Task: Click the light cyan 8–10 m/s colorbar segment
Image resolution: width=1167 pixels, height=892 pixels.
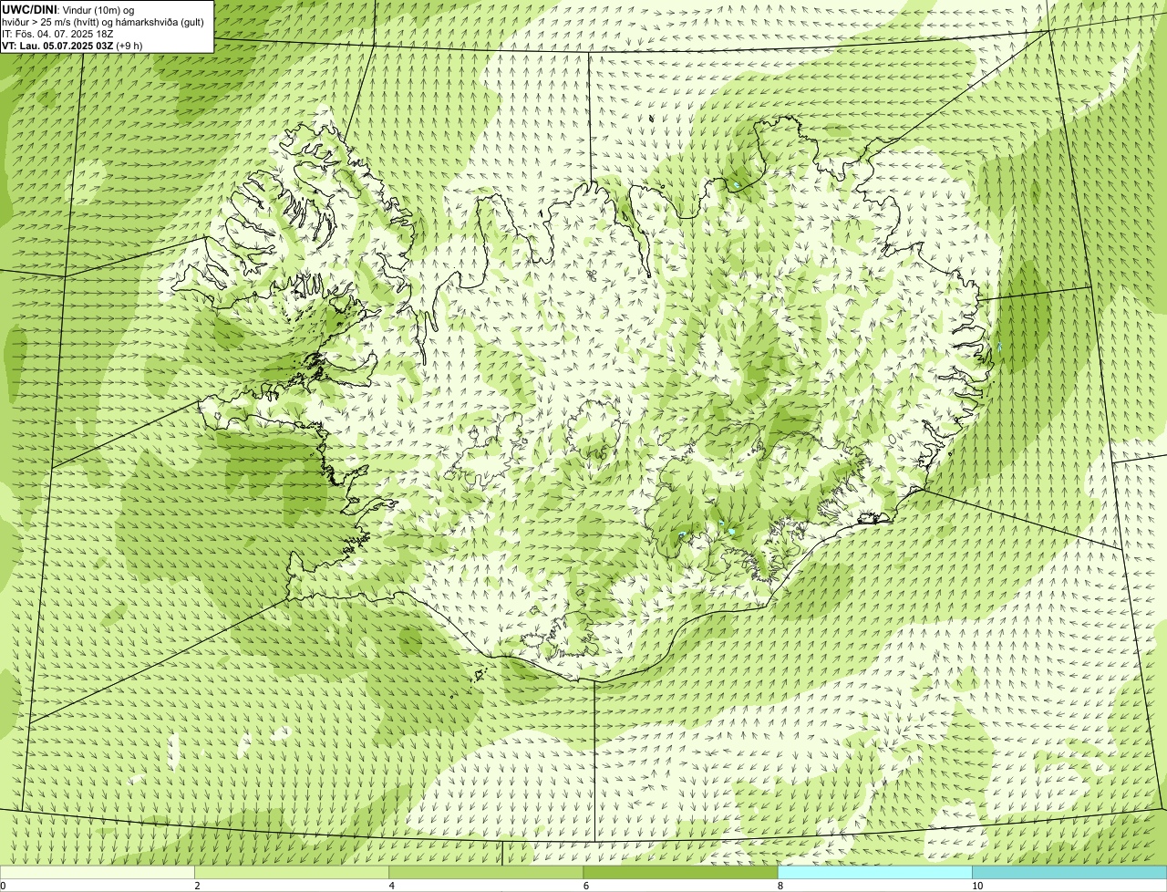Action: coord(875,872)
